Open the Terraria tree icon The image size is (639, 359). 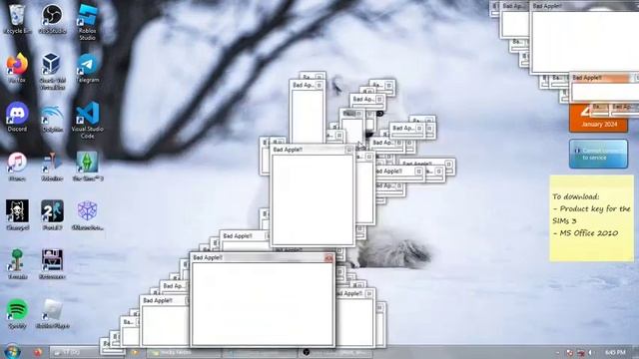(17, 263)
